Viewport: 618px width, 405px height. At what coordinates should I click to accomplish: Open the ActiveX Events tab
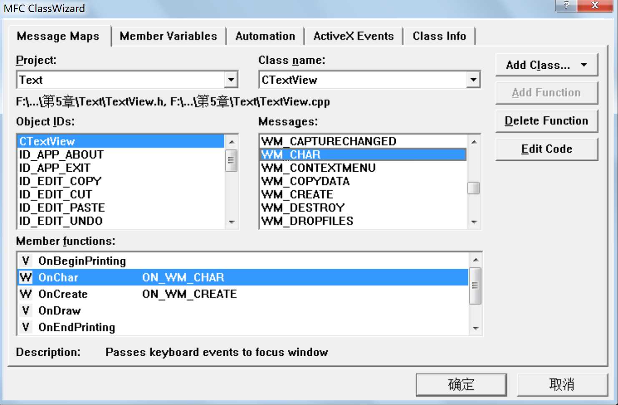(354, 36)
